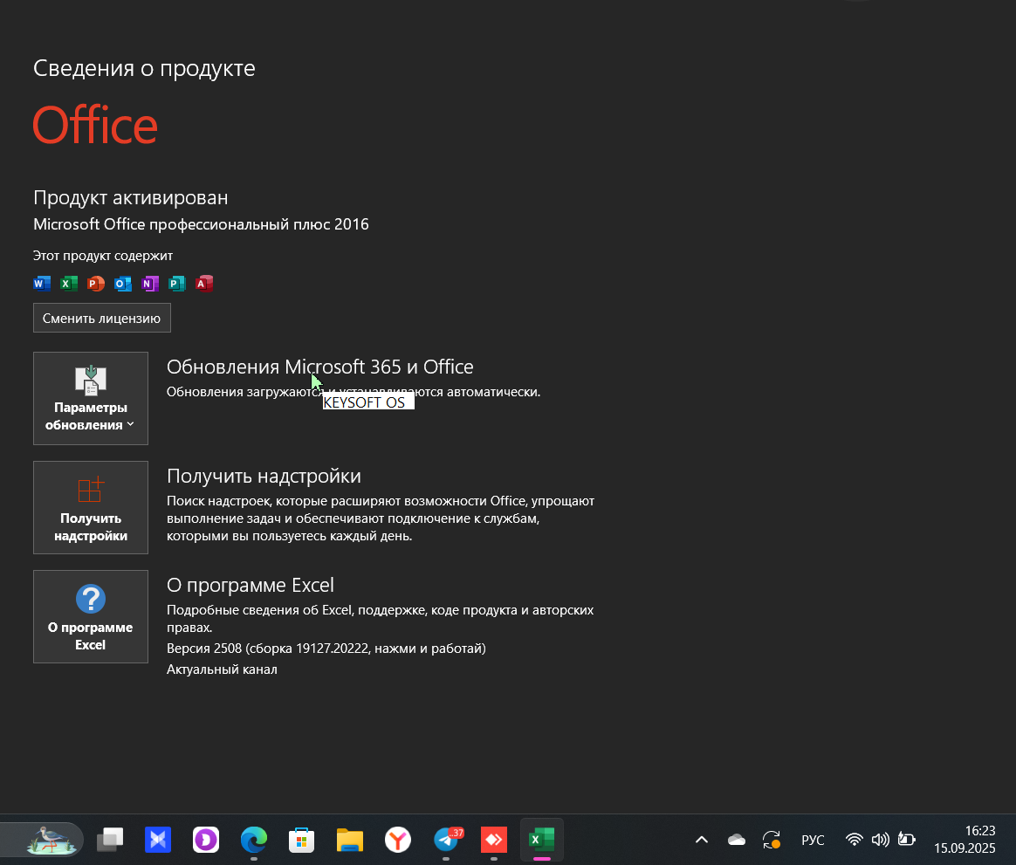Image resolution: width=1016 pixels, height=865 pixels.
Task: Click the heading 'Сведения о продукте'
Action: (144, 68)
